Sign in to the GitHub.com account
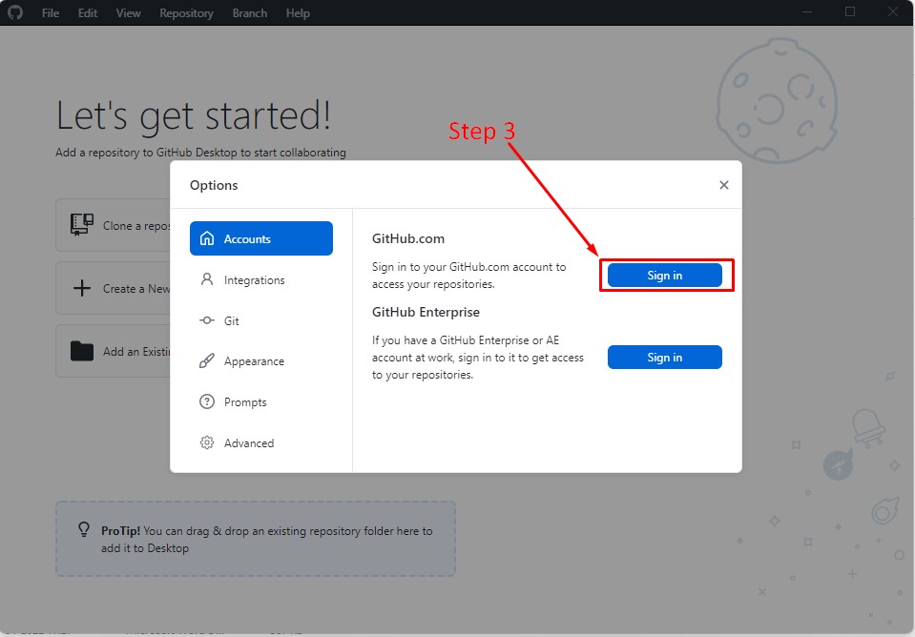The width and height of the screenshot is (915, 637). pos(665,276)
